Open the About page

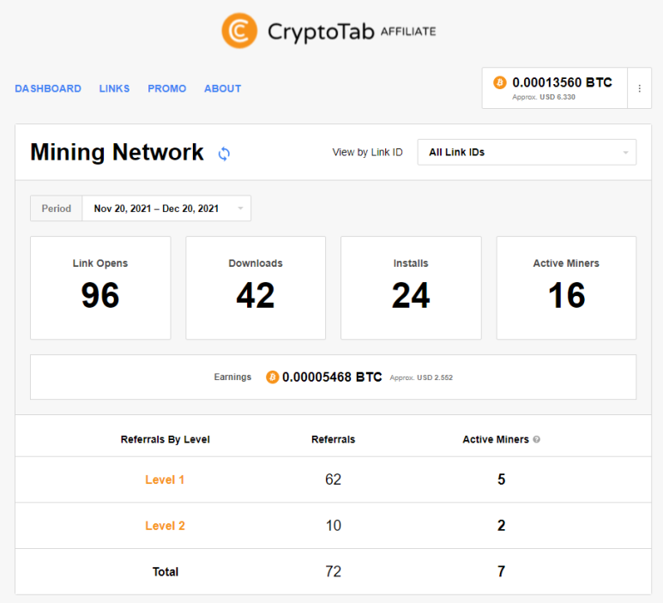click(x=222, y=88)
